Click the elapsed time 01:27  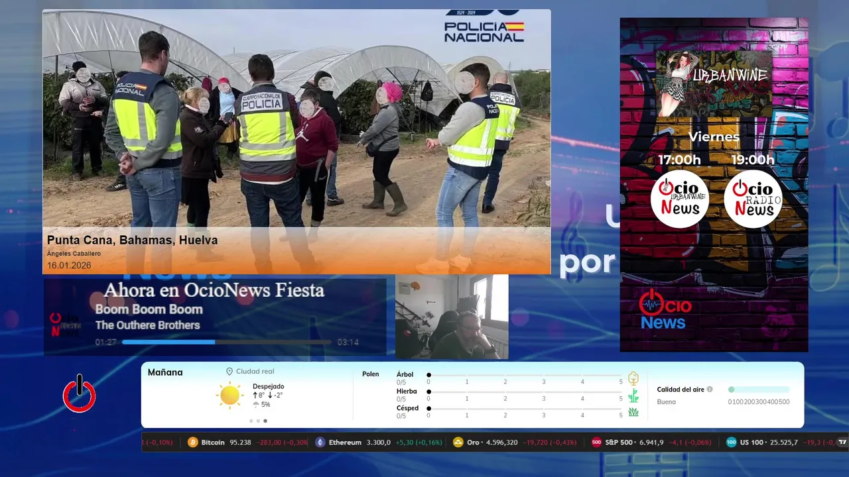pos(105,343)
